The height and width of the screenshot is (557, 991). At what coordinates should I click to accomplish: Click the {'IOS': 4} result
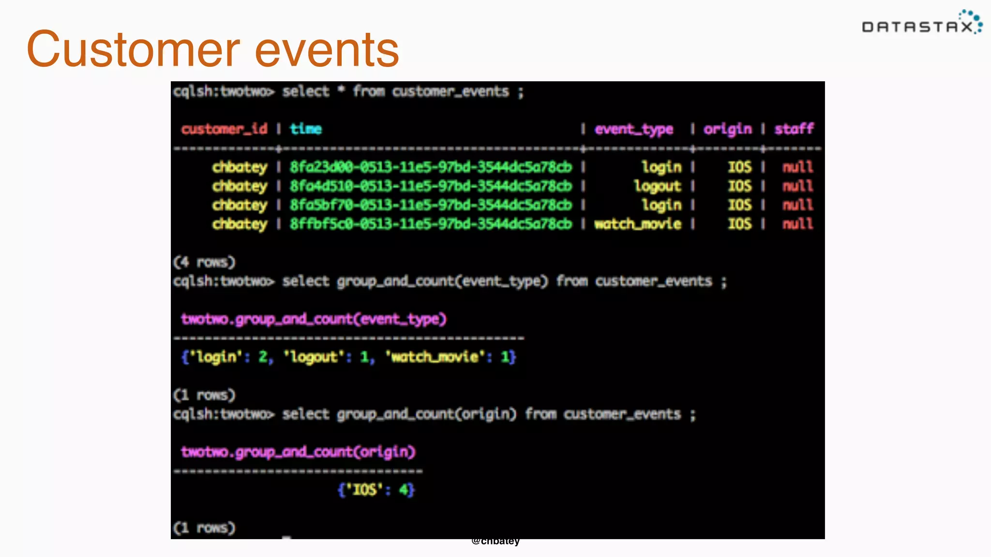pos(376,490)
